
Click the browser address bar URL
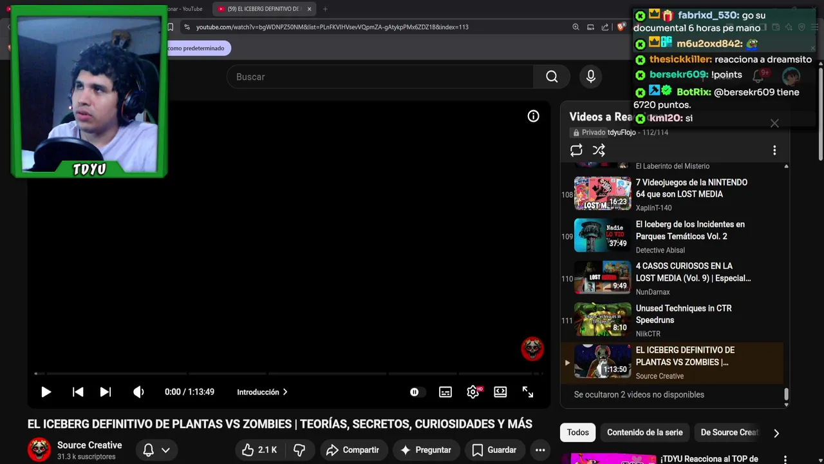tap(332, 27)
